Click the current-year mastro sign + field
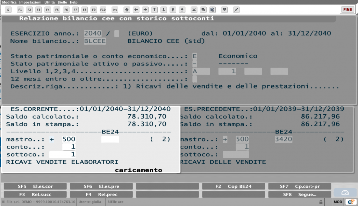 52,139
